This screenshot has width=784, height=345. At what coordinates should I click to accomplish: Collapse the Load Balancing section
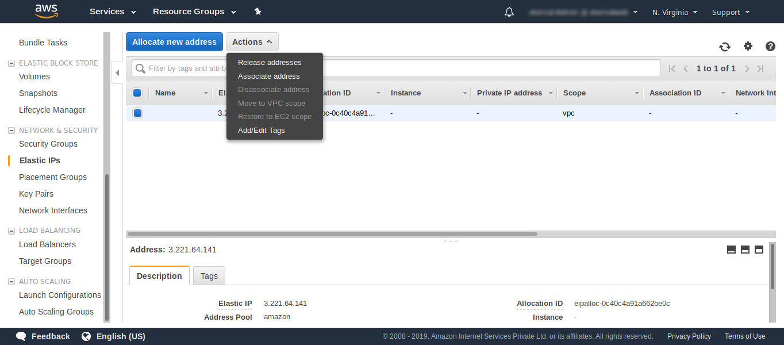coord(11,231)
